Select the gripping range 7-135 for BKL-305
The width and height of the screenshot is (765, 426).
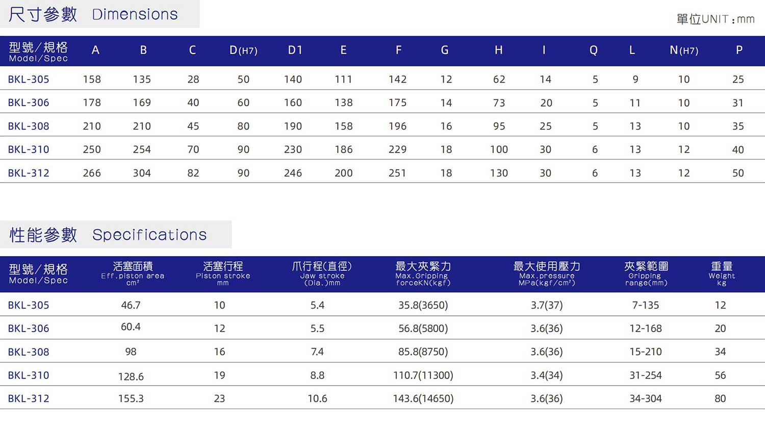645,305
